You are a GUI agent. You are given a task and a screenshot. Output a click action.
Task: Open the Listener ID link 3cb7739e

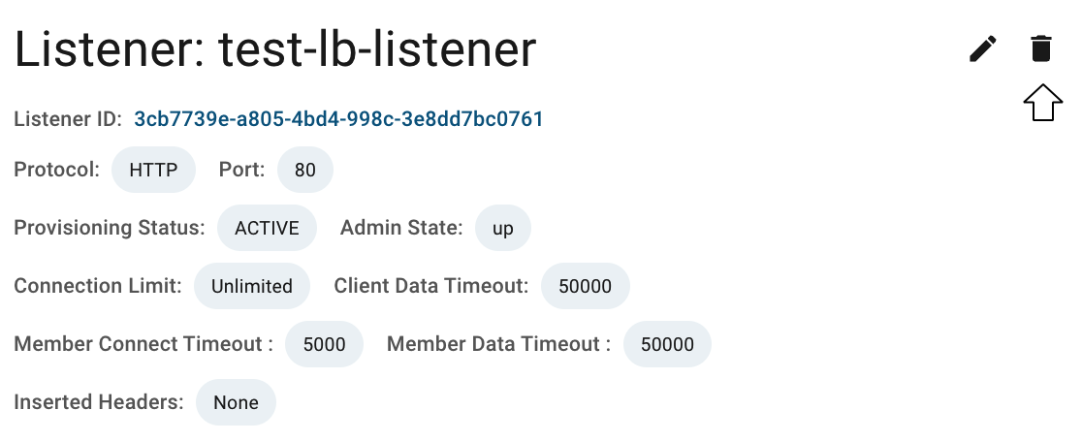pyautogui.click(x=338, y=118)
